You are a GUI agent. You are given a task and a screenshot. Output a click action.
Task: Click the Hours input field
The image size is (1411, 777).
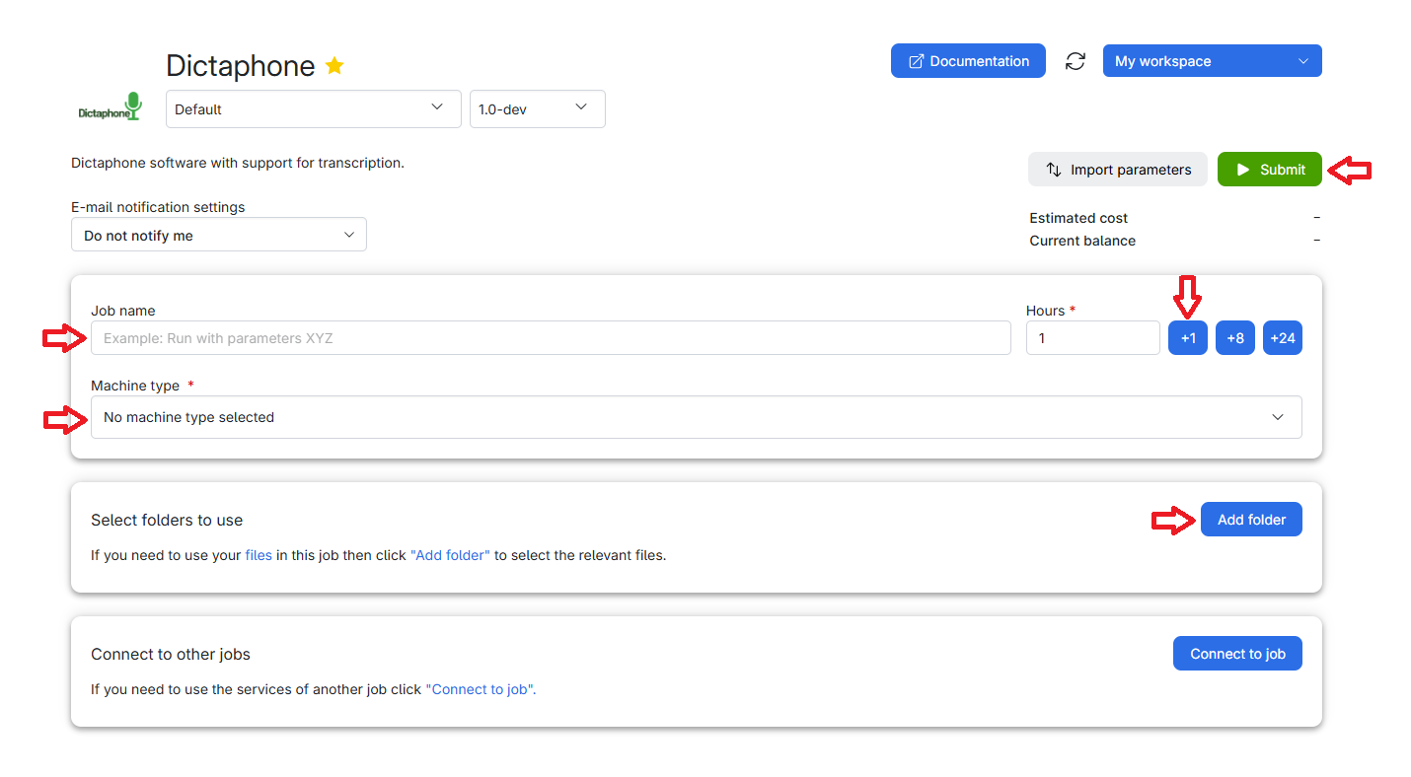pyautogui.click(x=1091, y=338)
